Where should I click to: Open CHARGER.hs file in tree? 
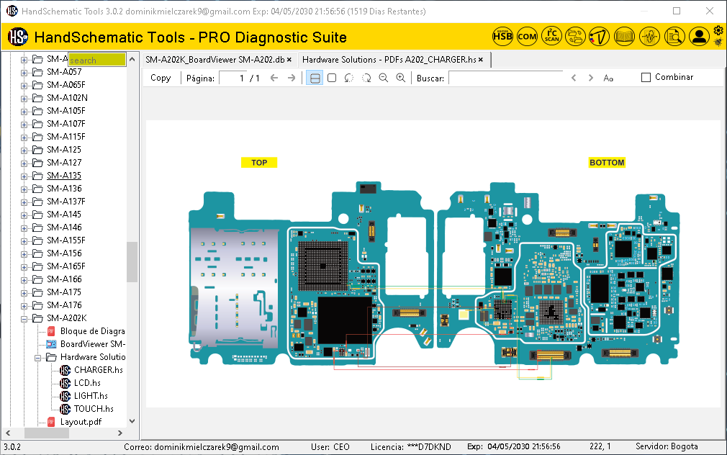click(99, 369)
